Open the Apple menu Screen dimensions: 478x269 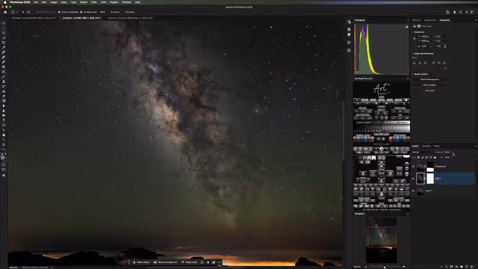(5, 2)
